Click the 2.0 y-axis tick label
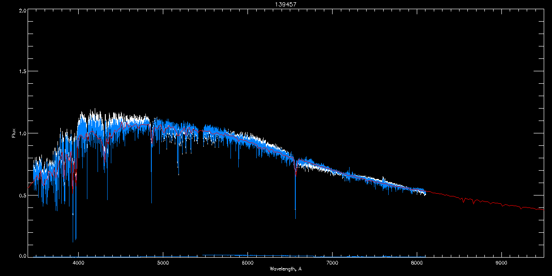This screenshot has height=276, width=552. (x=22, y=10)
